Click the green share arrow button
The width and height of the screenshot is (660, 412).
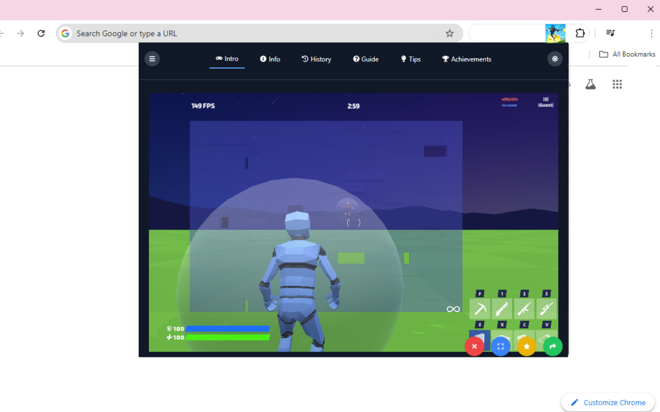[x=553, y=347]
